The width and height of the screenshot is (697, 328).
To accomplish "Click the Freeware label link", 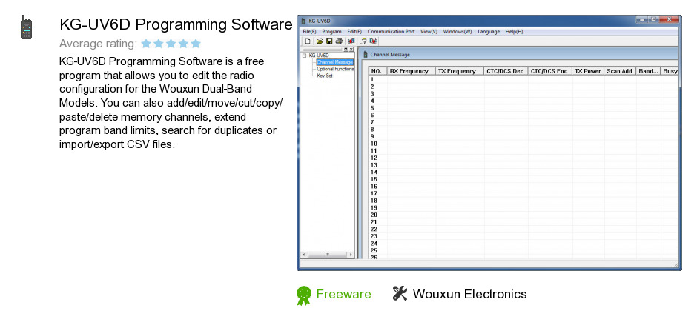I will pyautogui.click(x=343, y=294).
